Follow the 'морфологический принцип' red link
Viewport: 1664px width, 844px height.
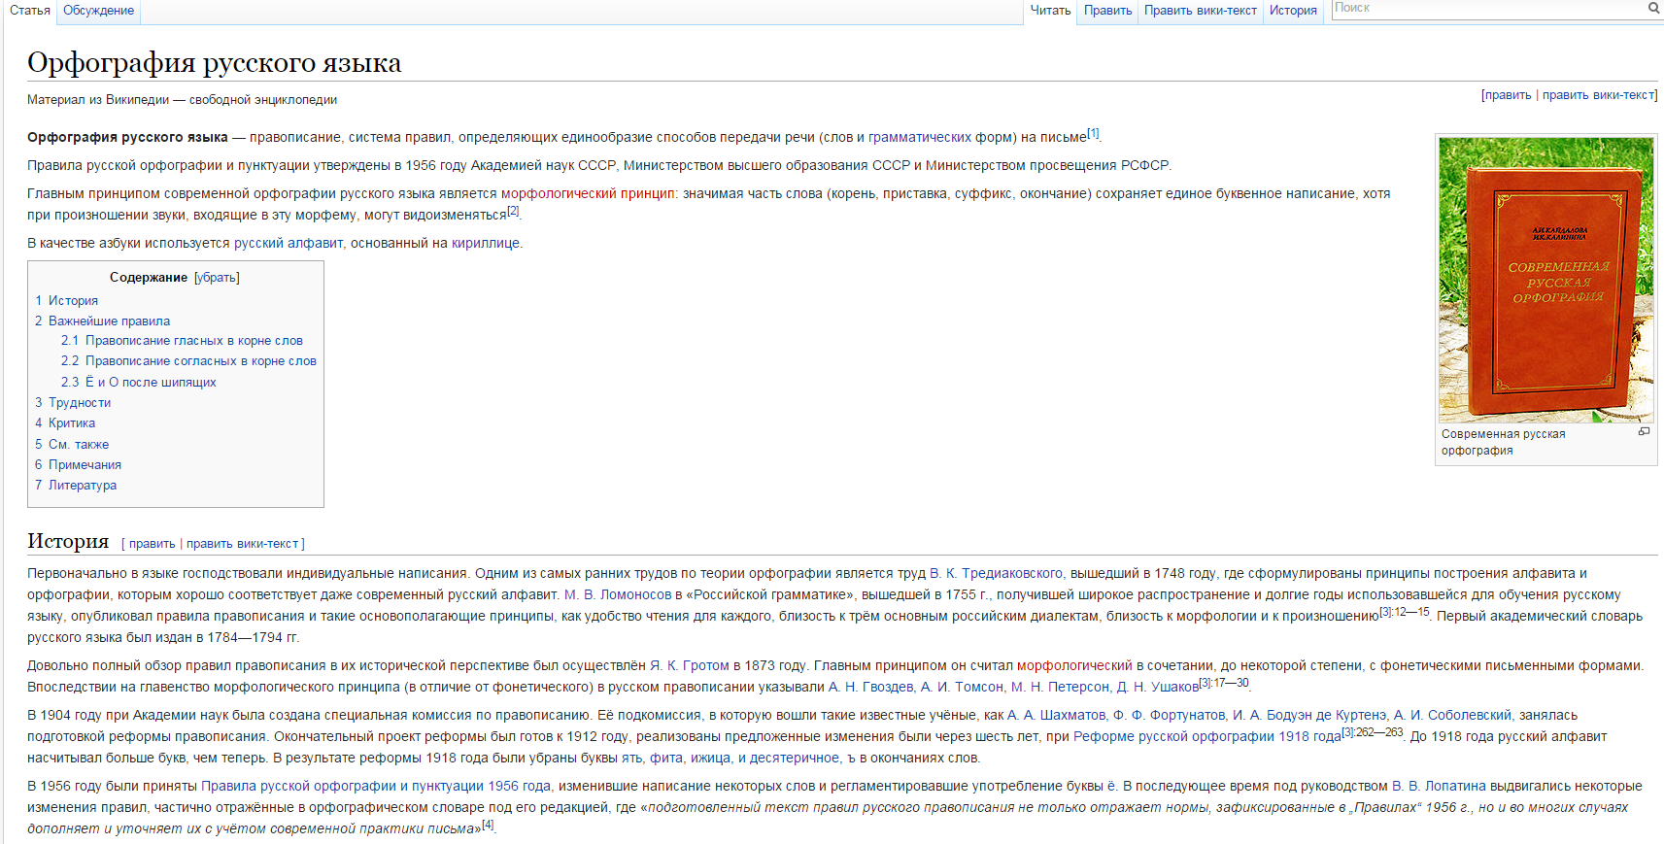click(587, 194)
